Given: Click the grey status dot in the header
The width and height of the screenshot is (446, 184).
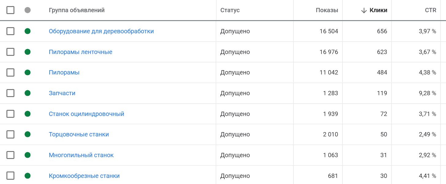Looking at the screenshot, I should (28, 10).
